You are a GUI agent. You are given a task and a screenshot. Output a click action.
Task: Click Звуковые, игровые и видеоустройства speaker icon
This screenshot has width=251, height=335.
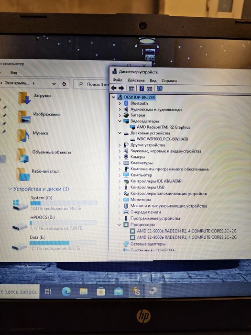click(x=126, y=151)
